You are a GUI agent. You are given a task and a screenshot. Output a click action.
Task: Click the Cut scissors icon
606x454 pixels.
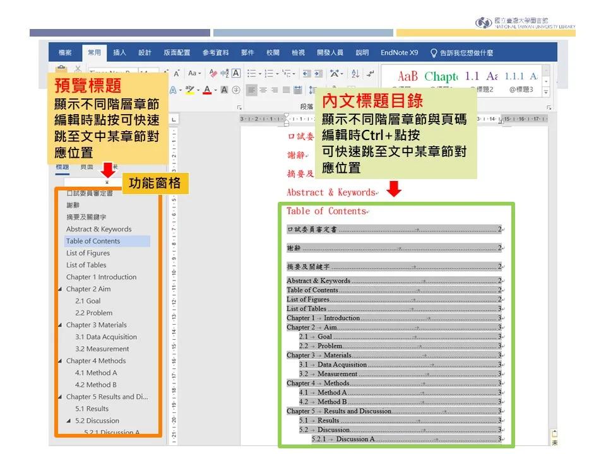click(x=77, y=68)
